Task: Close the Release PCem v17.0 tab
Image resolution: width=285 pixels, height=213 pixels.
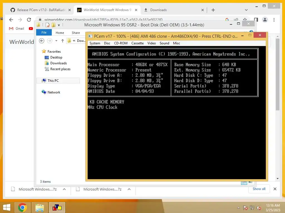Action: [69, 10]
